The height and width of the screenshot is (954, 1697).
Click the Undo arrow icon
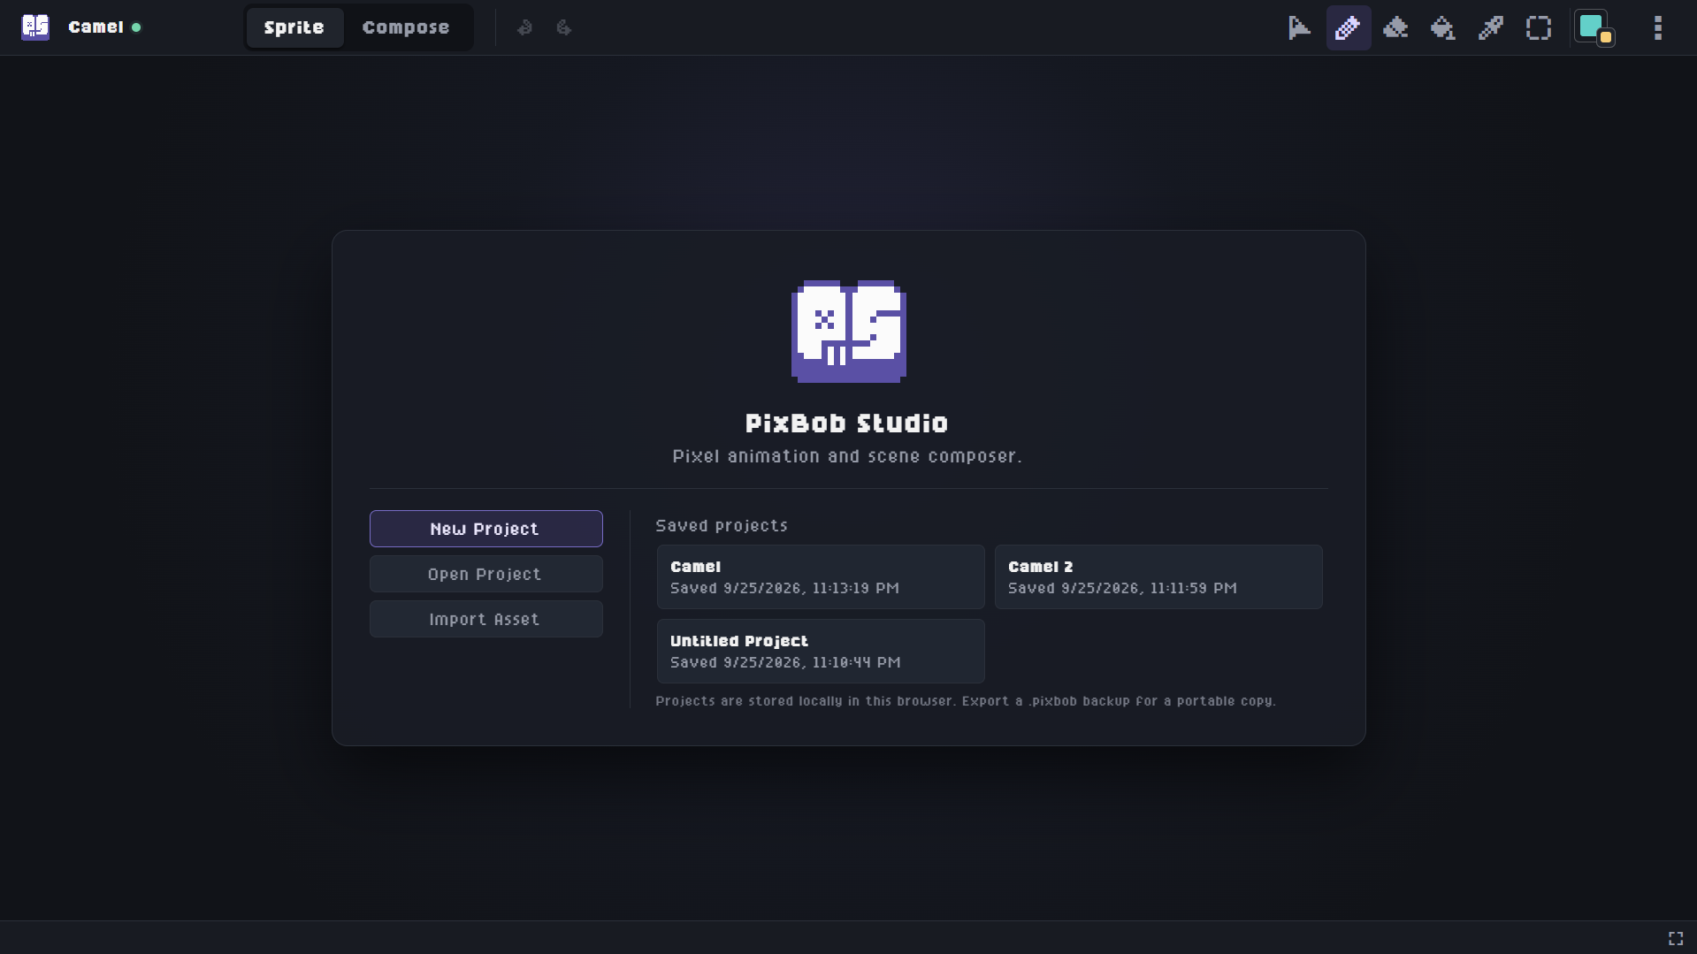[x=524, y=27]
